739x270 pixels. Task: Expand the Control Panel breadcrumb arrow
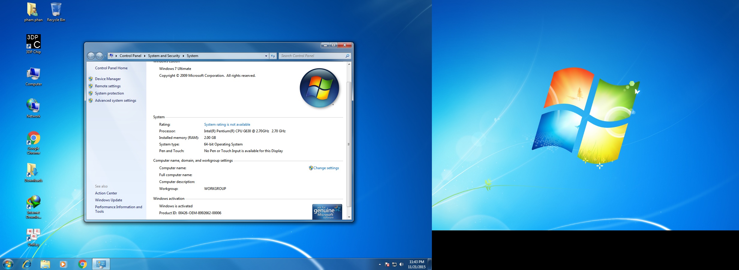pyautogui.click(x=145, y=56)
